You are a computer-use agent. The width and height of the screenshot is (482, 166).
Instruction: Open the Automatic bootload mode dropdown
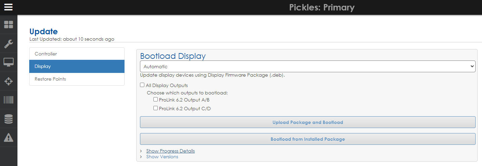(307, 67)
